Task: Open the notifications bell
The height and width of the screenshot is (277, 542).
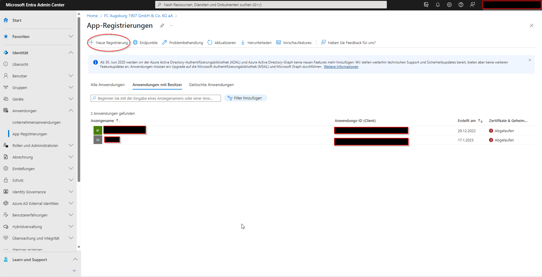Action: [x=438, y=5]
